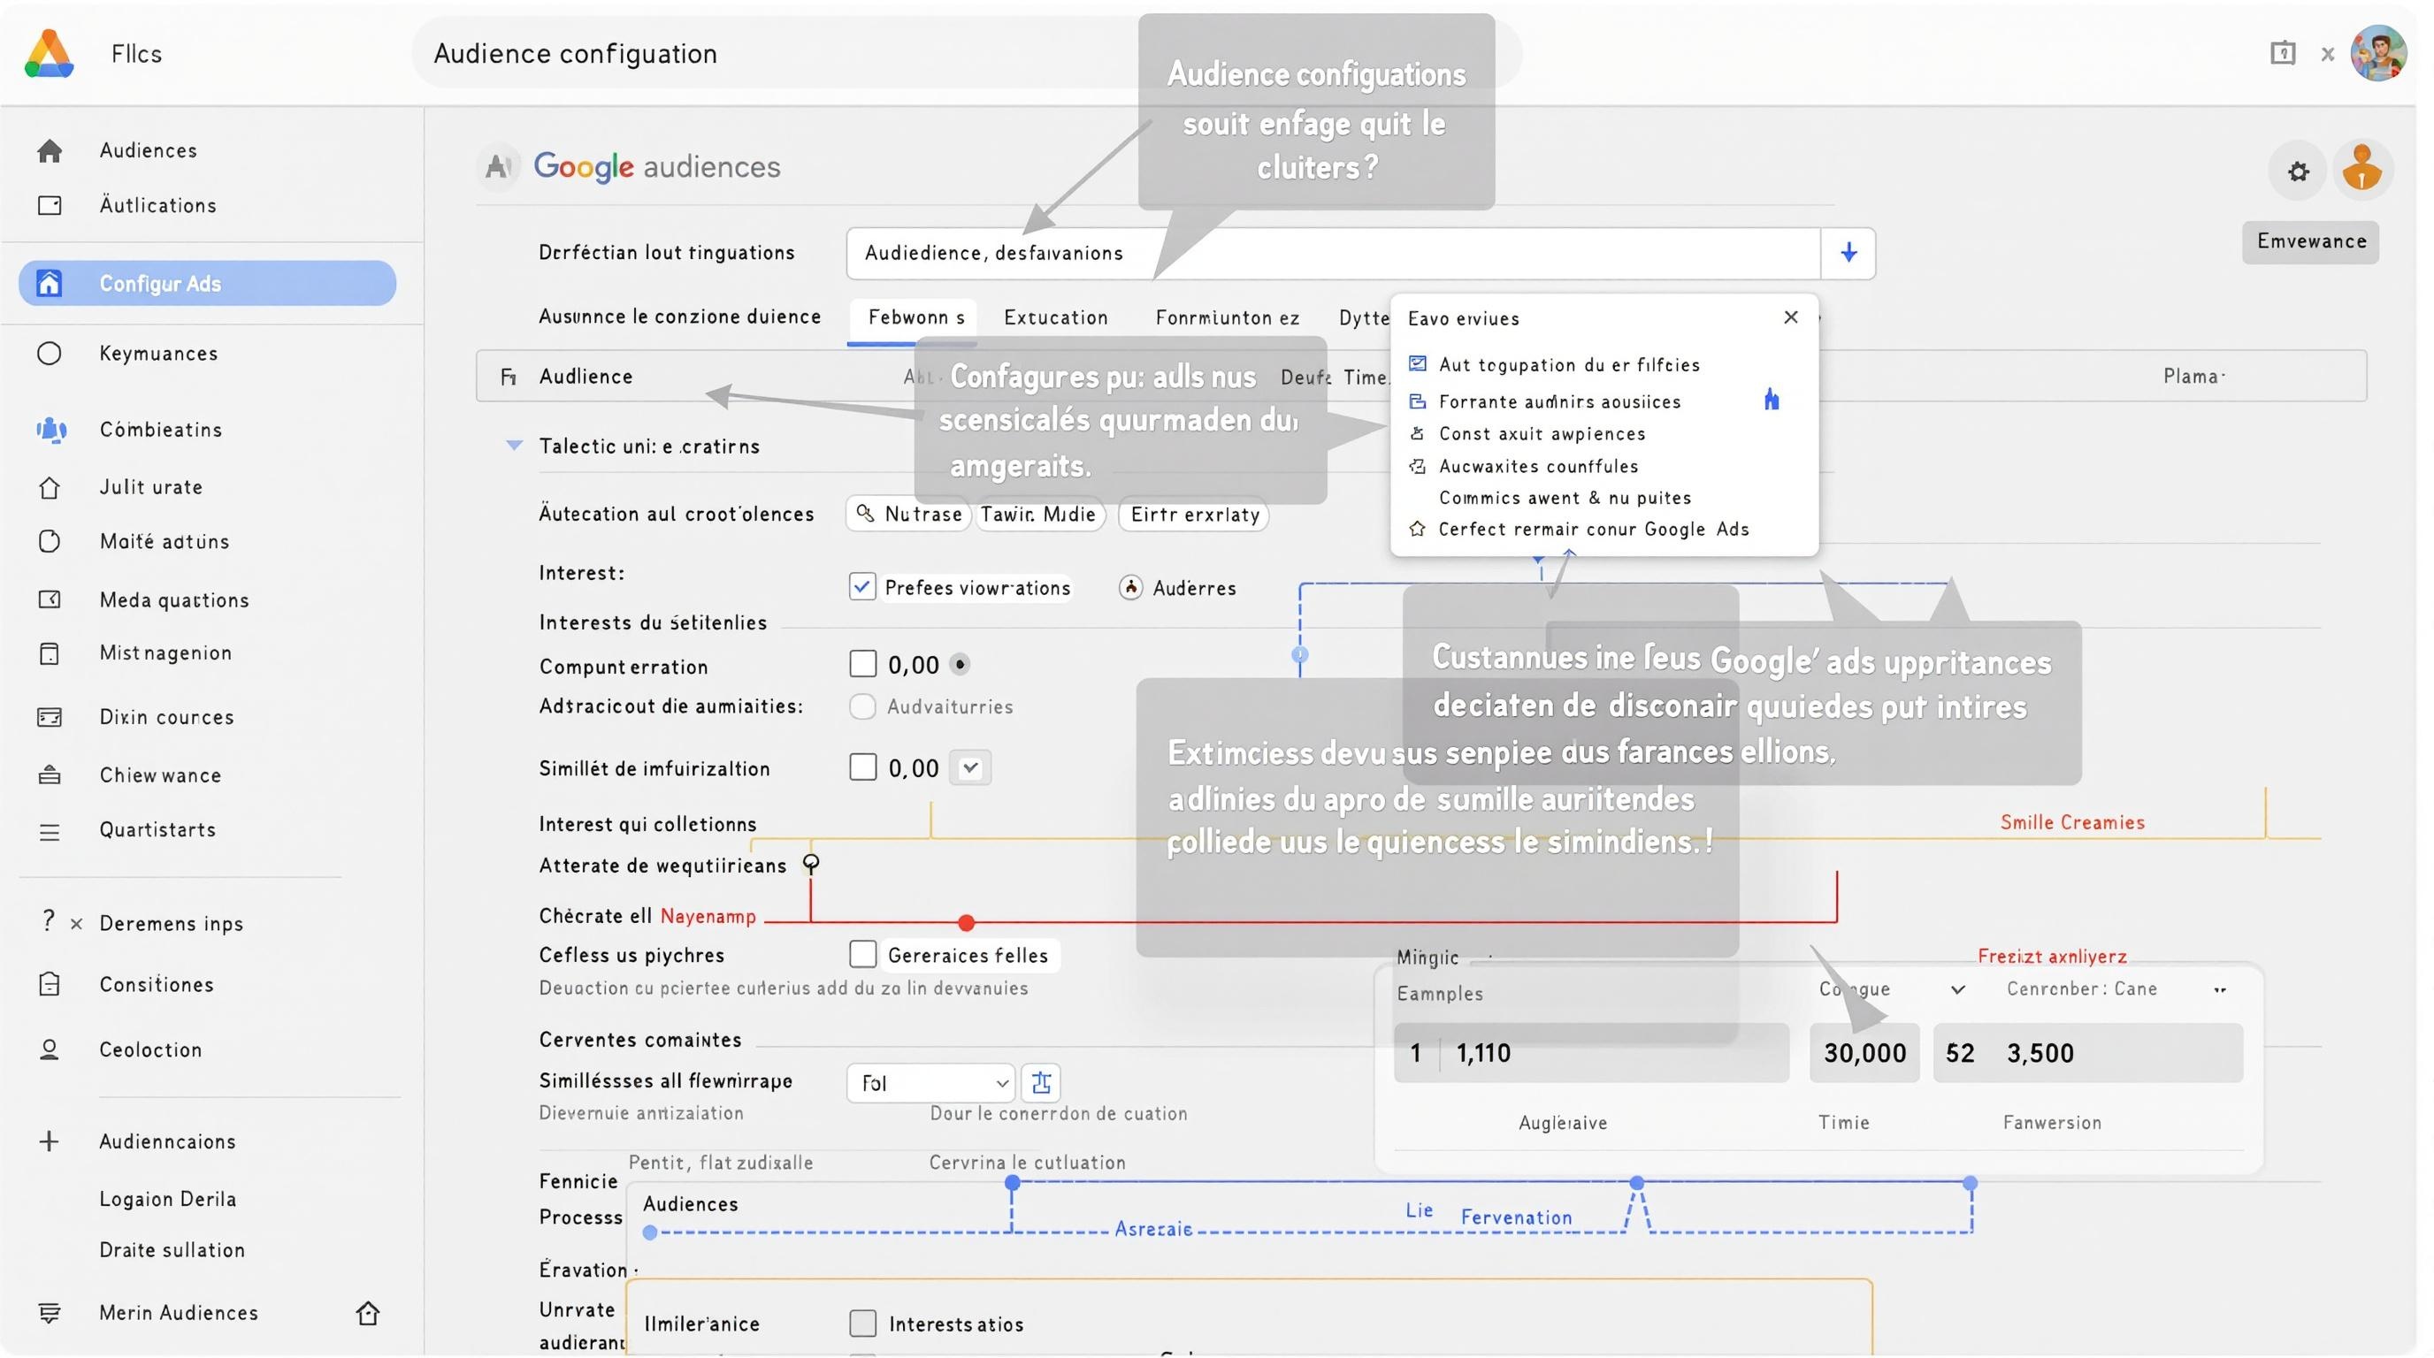
Task: Click the Merin Audiences sidebar icon
Action: click(50, 1313)
